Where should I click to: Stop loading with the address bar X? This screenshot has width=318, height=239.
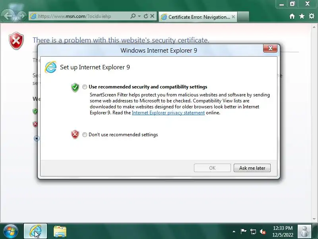point(152,16)
